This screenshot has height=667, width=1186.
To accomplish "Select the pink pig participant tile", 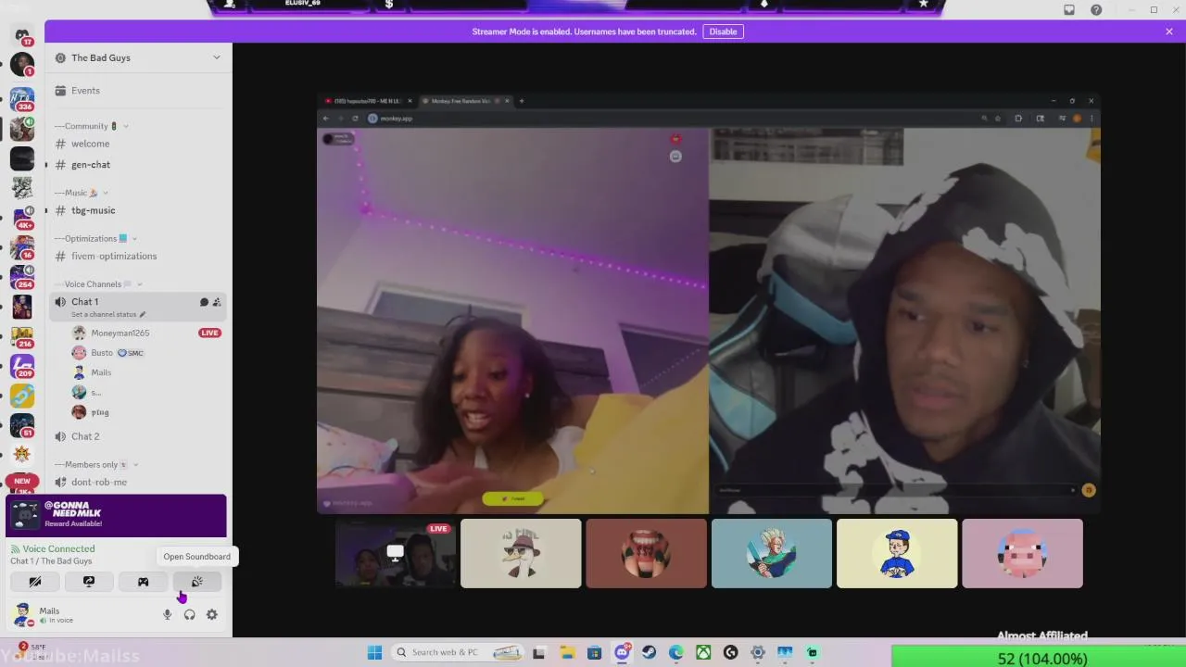I will click(x=1022, y=554).
